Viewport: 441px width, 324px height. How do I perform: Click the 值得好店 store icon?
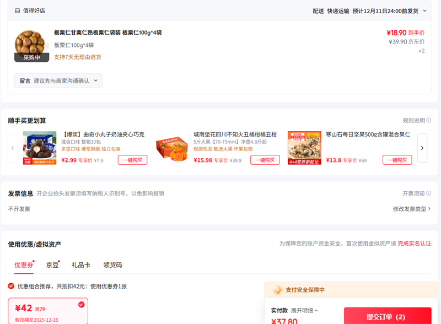click(x=18, y=10)
